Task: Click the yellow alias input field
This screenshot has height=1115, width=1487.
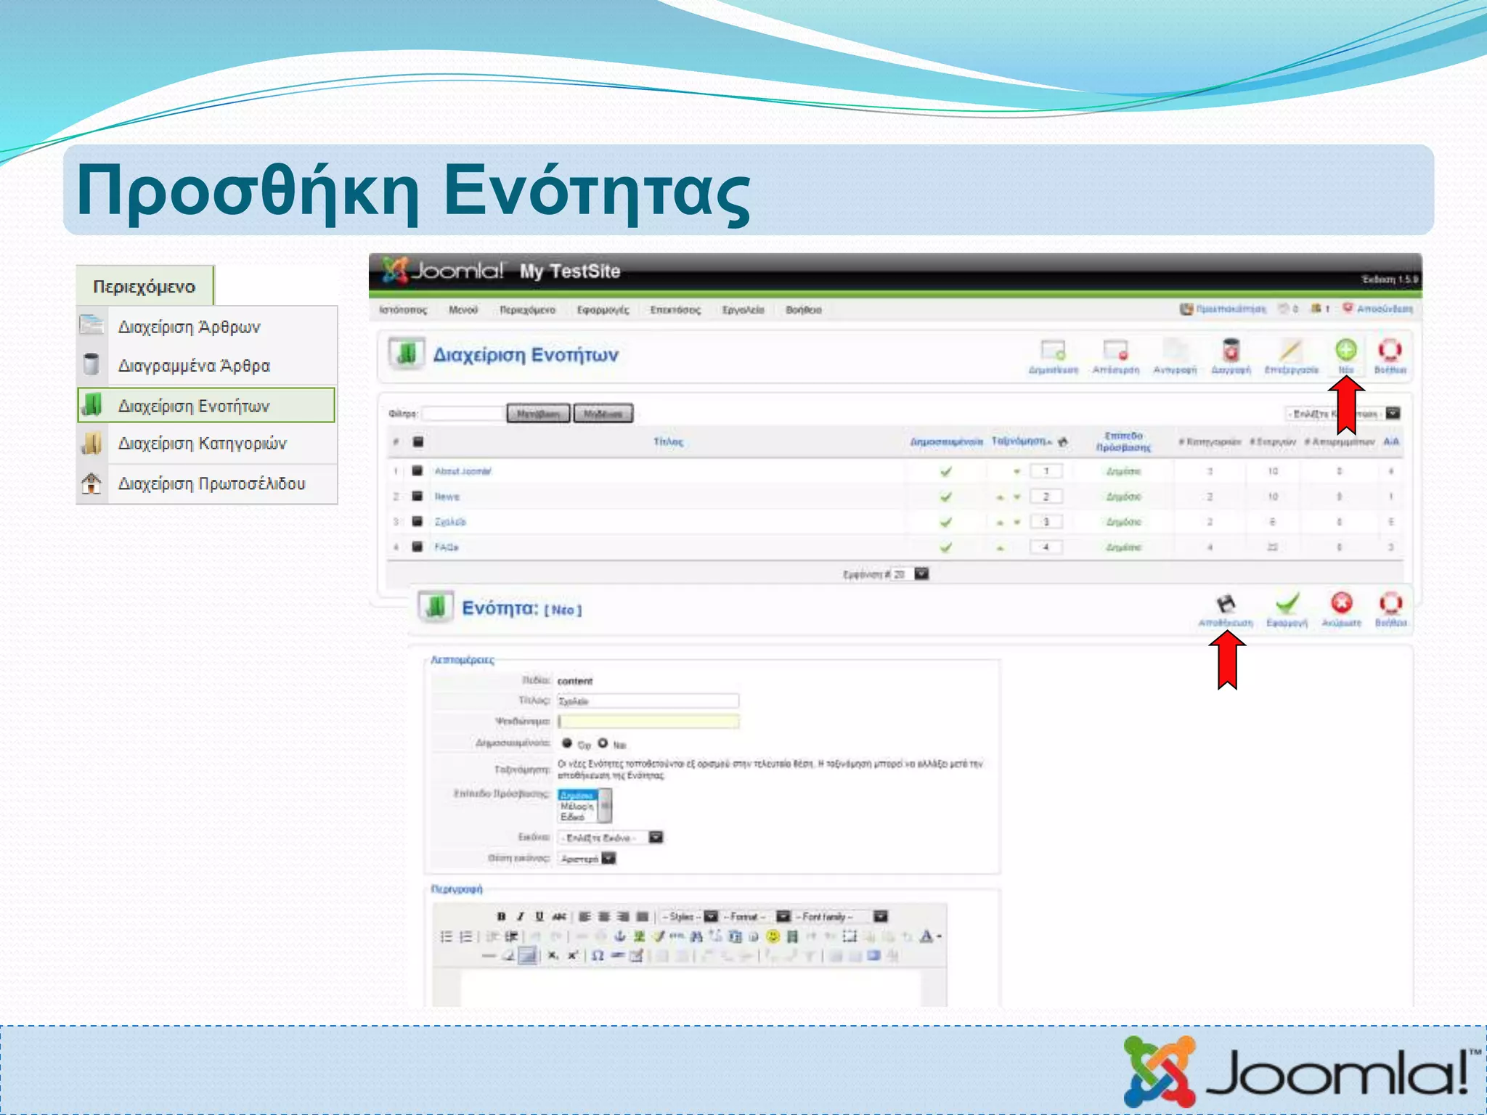Action: pyautogui.click(x=648, y=722)
